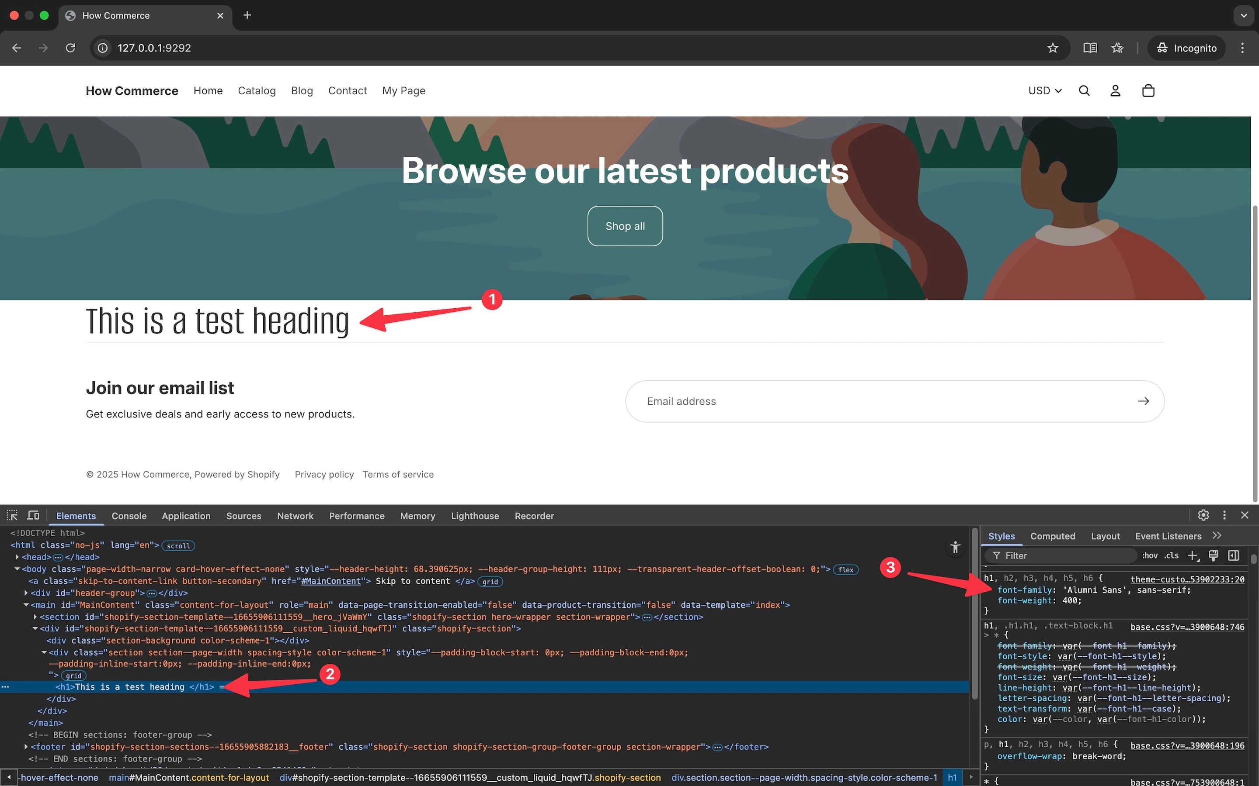
Task: Click the browser address bar URL
Action: [154, 48]
